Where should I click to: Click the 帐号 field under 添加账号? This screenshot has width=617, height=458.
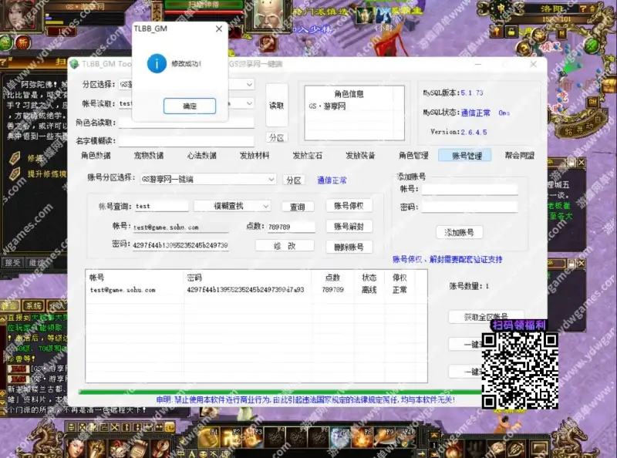[x=470, y=189]
